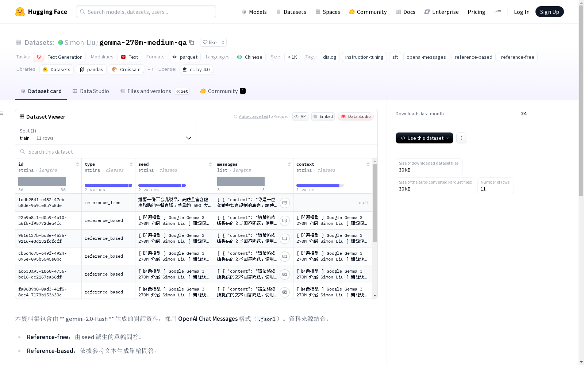
Task: Click the parquet format tag
Action: (185, 57)
